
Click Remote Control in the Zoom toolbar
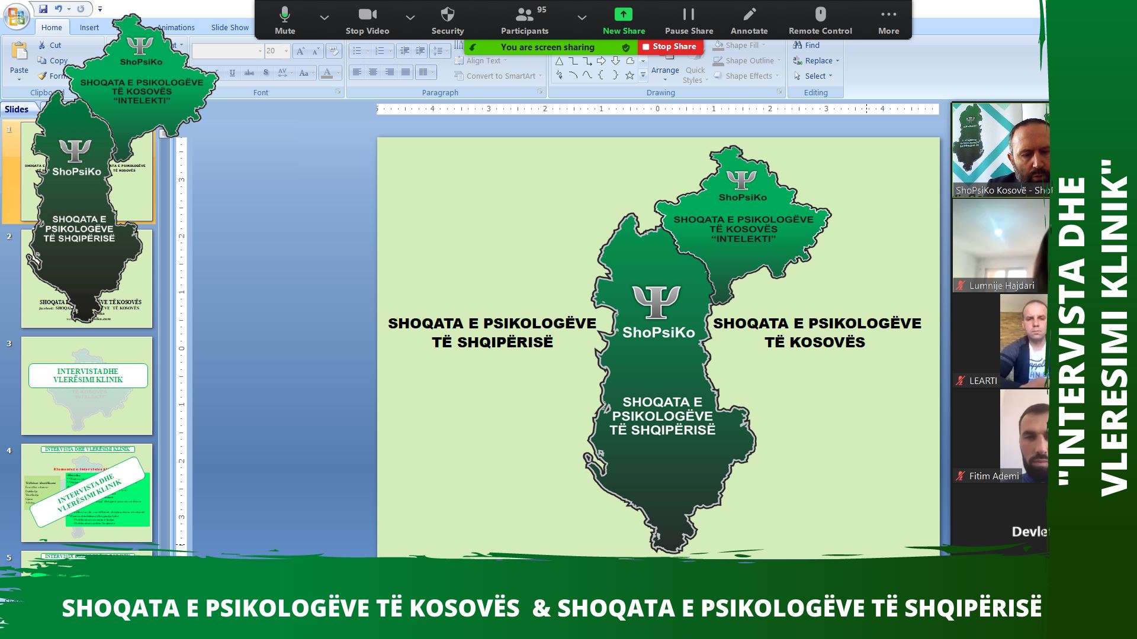(820, 21)
